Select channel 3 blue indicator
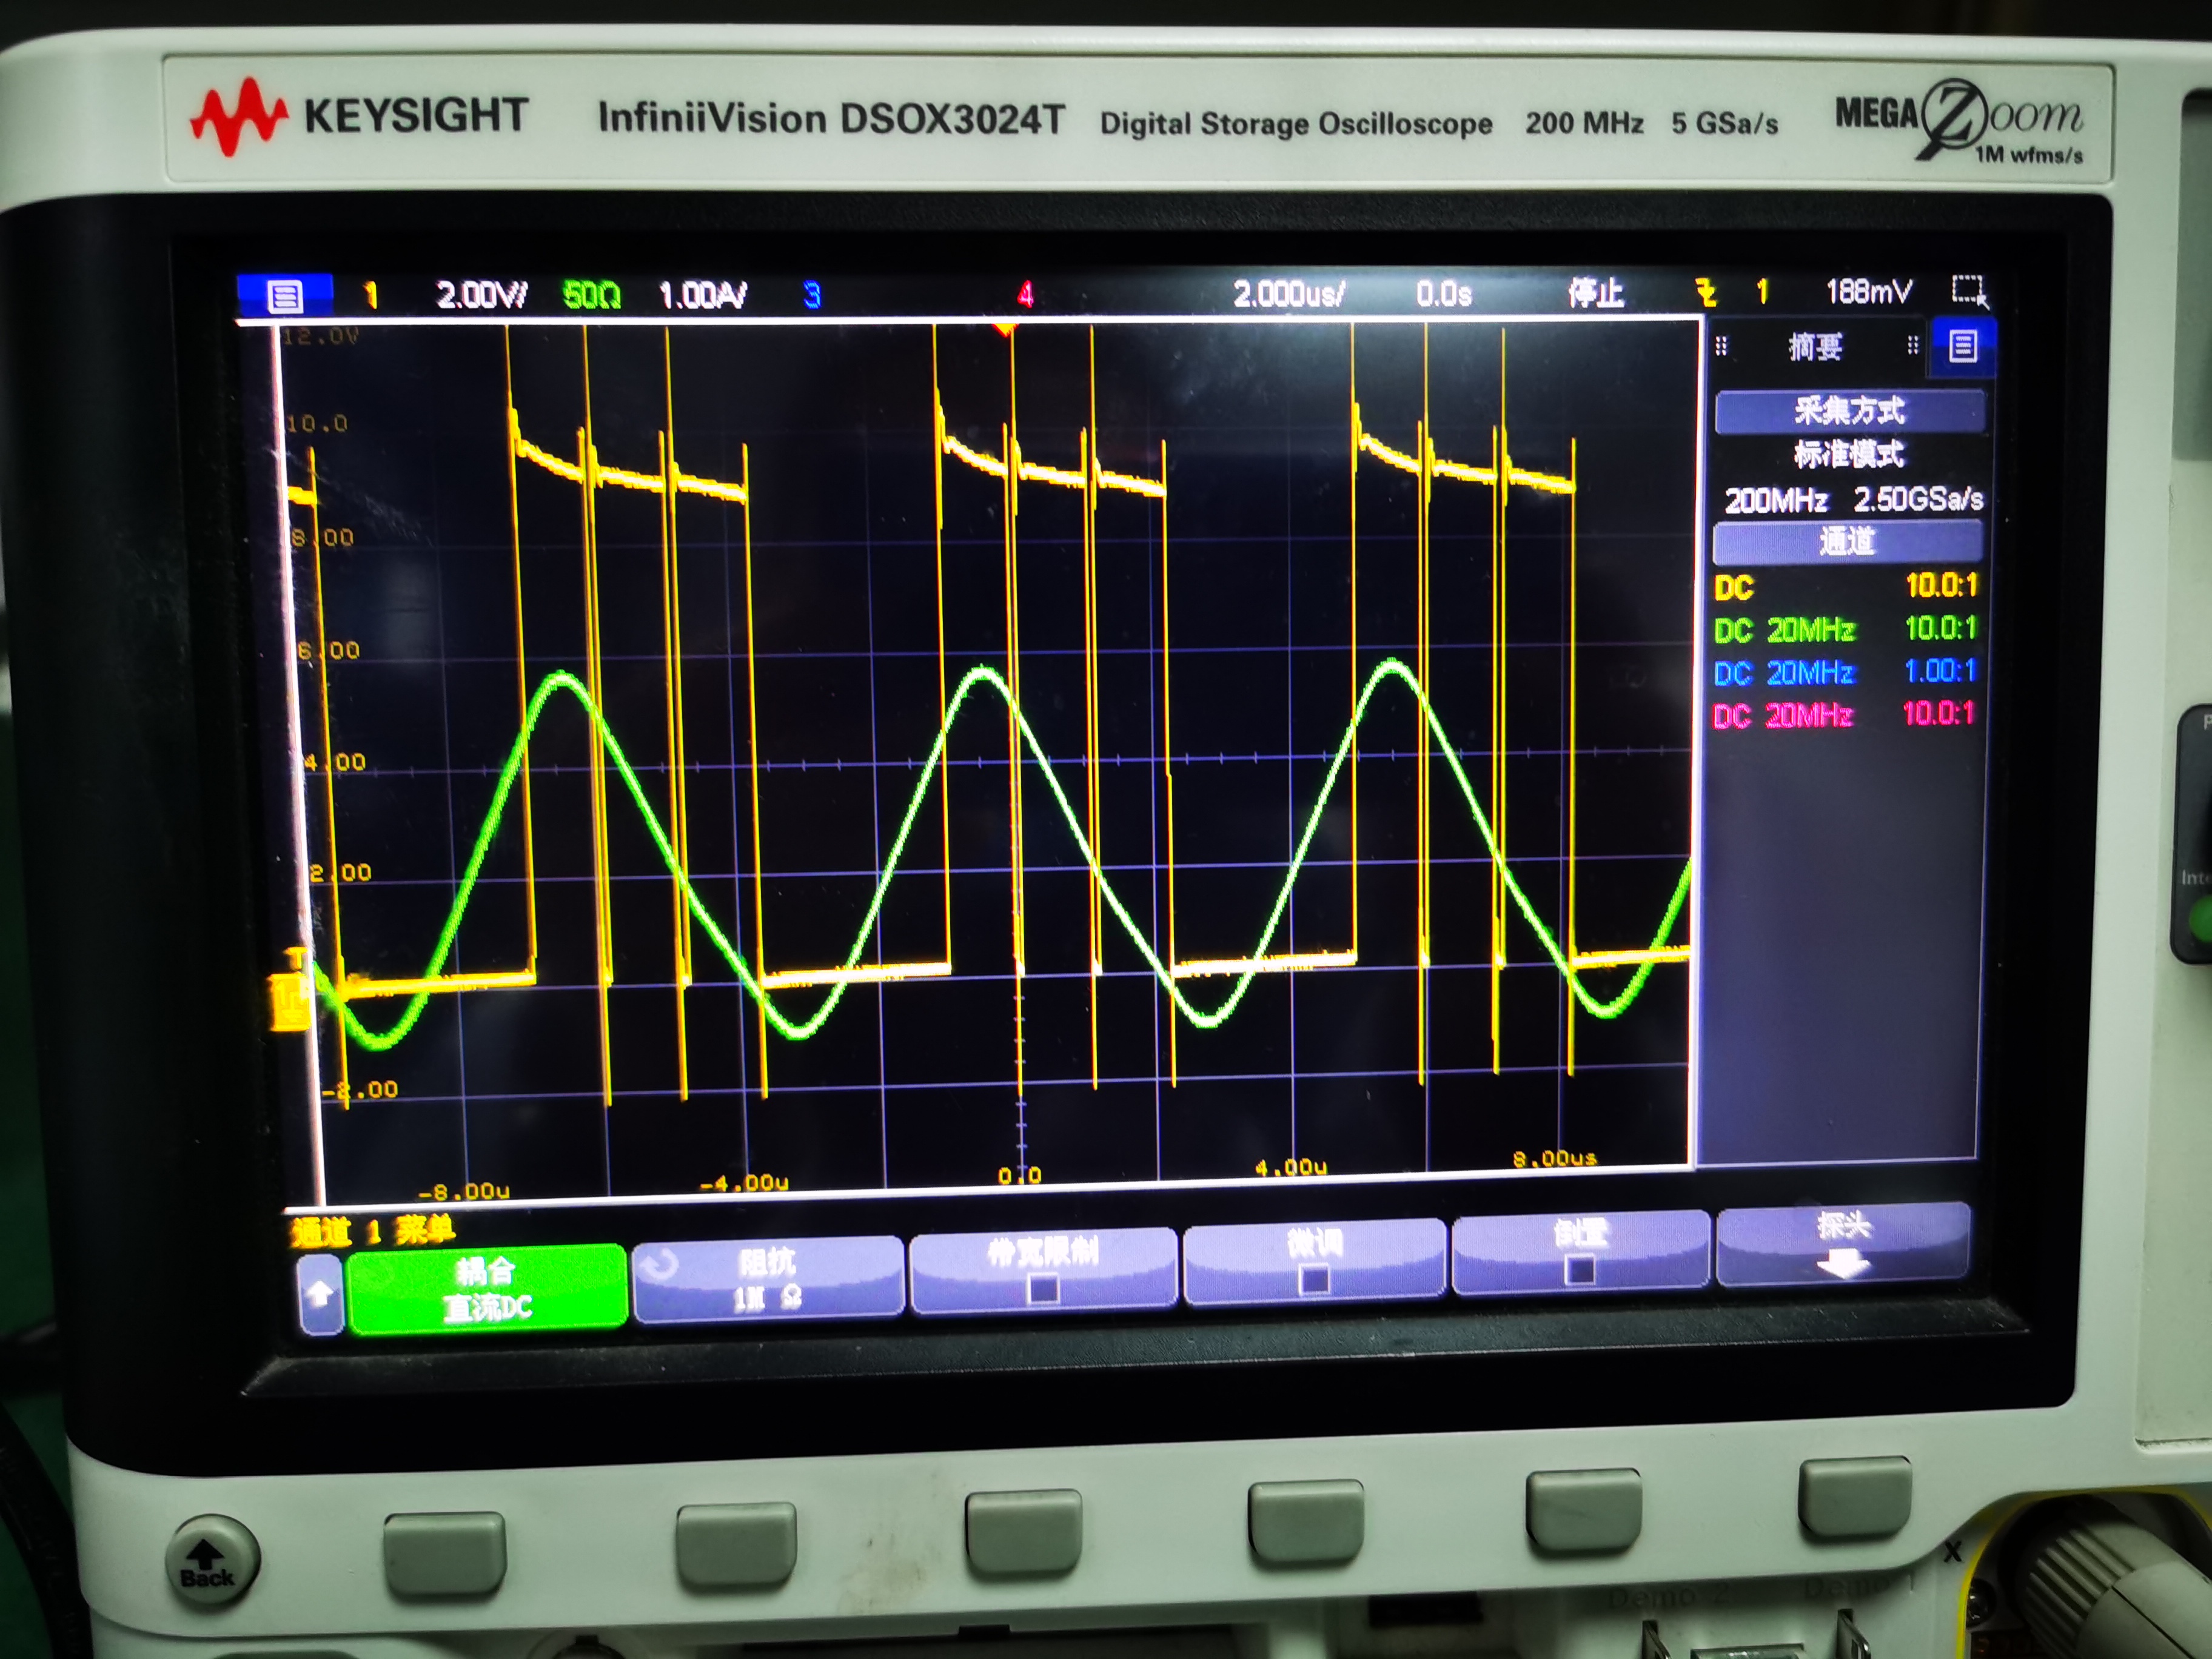Image resolution: width=2212 pixels, height=1659 pixels. click(812, 295)
